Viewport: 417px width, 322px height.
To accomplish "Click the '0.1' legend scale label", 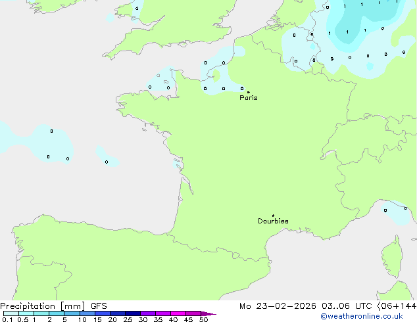I will pos(7,319).
